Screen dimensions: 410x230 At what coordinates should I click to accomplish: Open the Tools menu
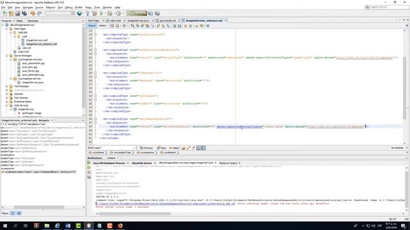click(97, 8)
